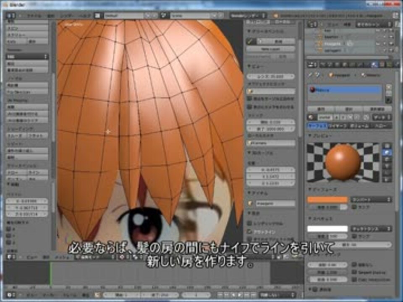Add a material slot with plus icon
The width and height of the screenshot is (403, 302).
coord(389,87)
